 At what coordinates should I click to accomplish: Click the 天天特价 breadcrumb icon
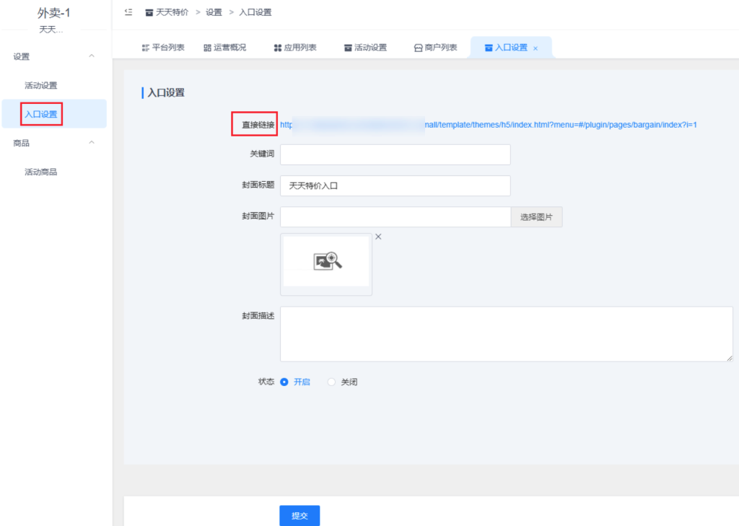pyautogui.click(x=149, y=12)
